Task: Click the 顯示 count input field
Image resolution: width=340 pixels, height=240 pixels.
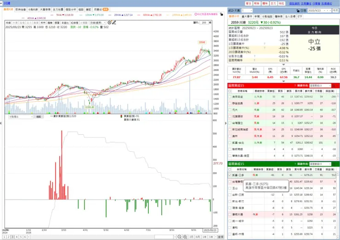Action: click(204, 22)
